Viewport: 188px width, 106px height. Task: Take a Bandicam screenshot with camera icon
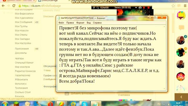point(140,8)
